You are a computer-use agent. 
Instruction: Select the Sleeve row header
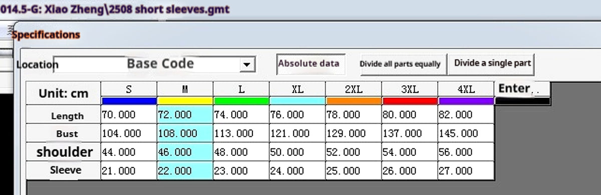(x=64, y=170)
